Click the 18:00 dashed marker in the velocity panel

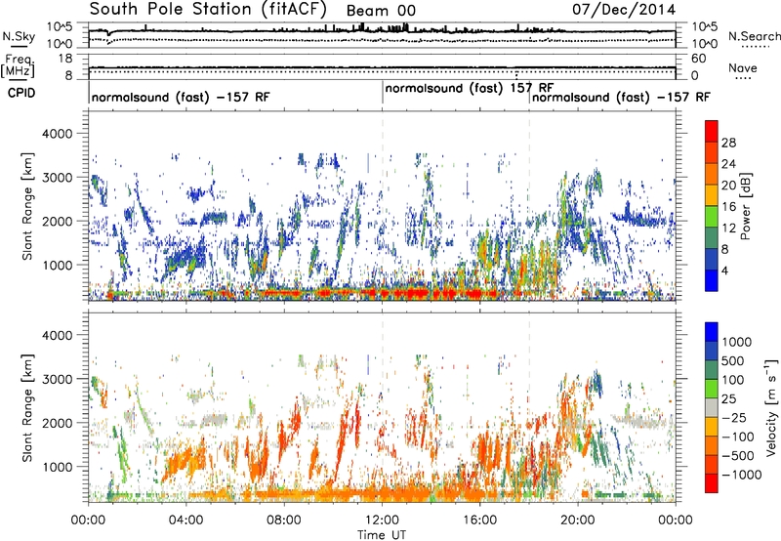click(529, 407)
